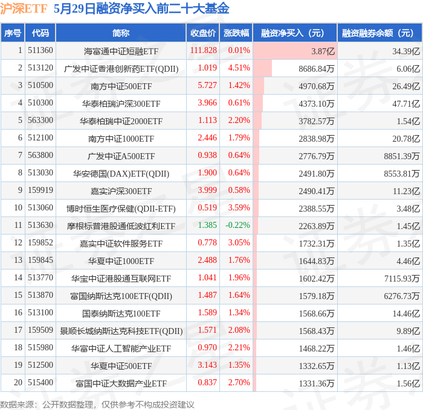The image size is (423, 410).
Task: Select 南方中证500ETF name cell
Action: pyautogui.click(x=121, y=86)
